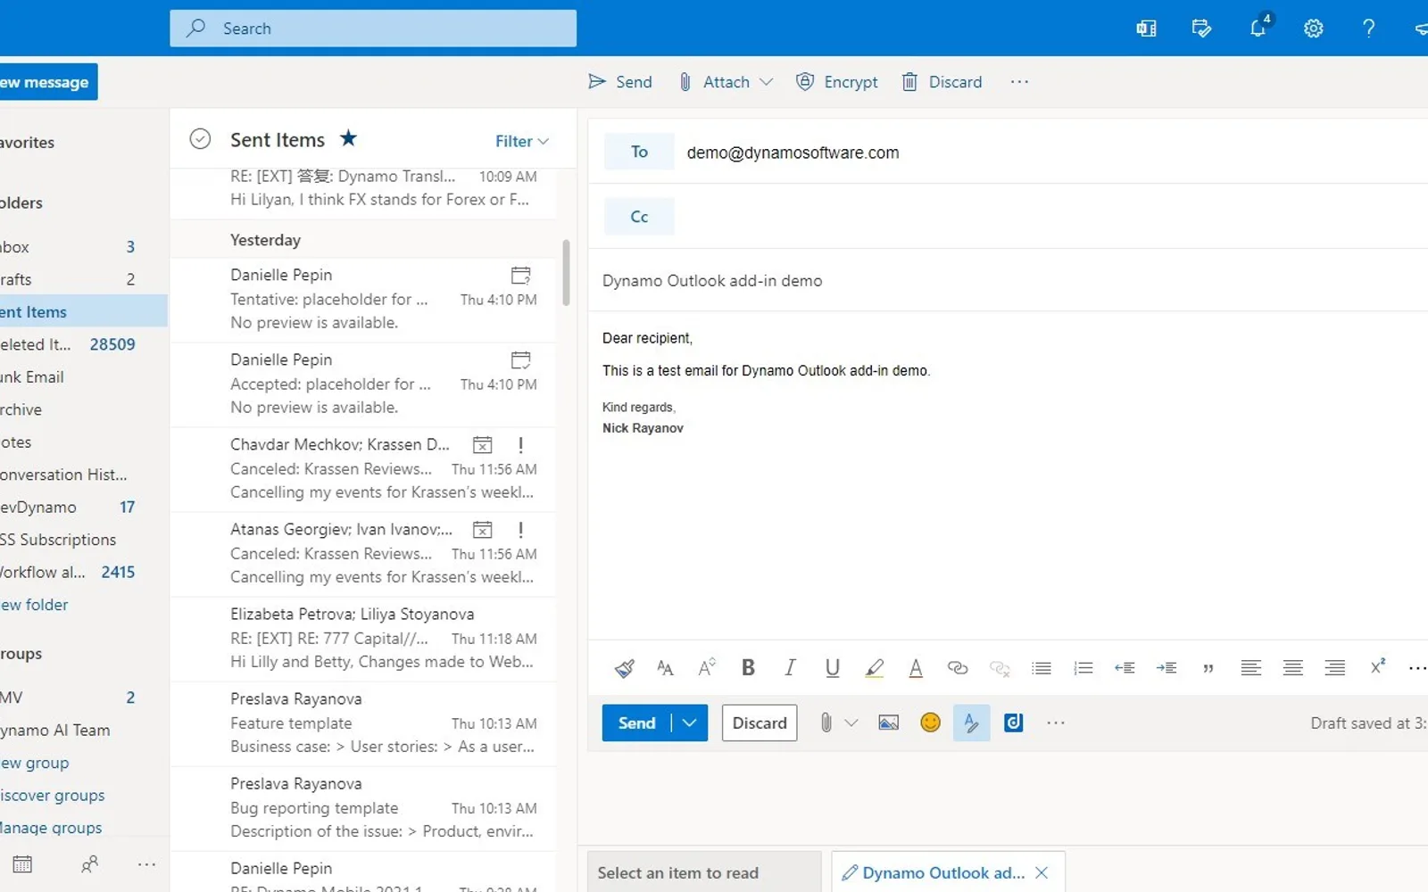1428x892 pixels.
Task: Open more options ellipsis in top toolbar
Action: coord(1019,82)
